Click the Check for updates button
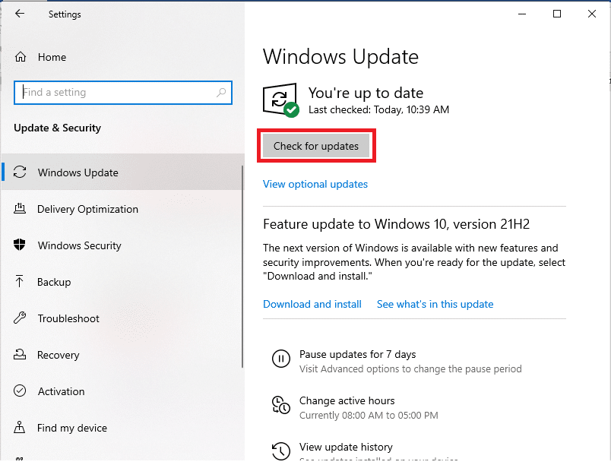This screenshot has width=611, height=465. coord(316,146)
